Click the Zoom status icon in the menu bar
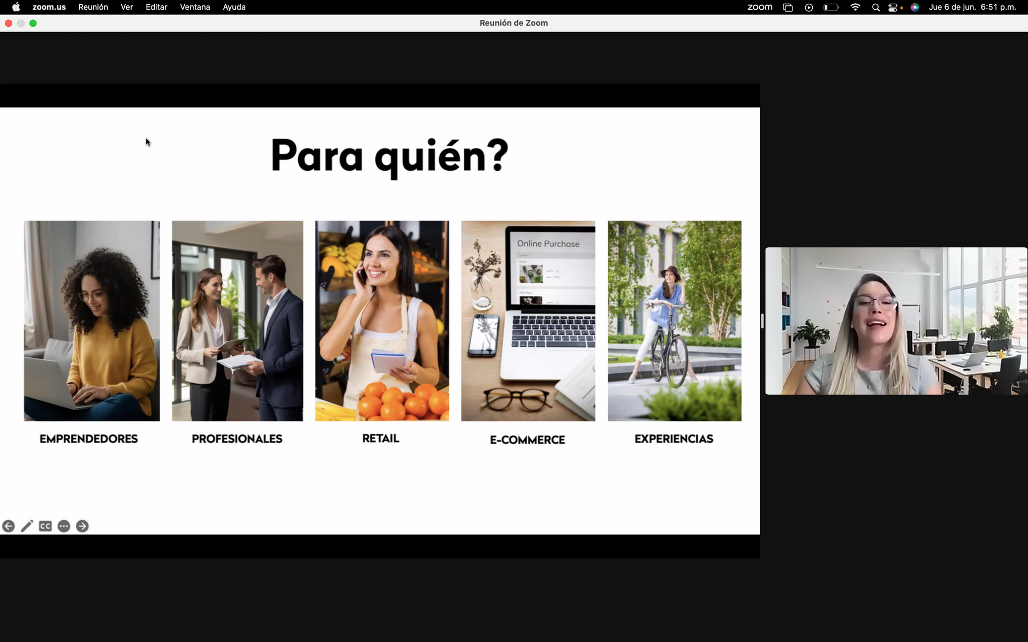 (x=760, y=7)
